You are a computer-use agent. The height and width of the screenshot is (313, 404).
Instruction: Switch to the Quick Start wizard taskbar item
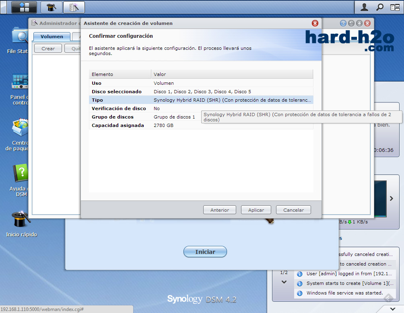[x=52, y=7]
